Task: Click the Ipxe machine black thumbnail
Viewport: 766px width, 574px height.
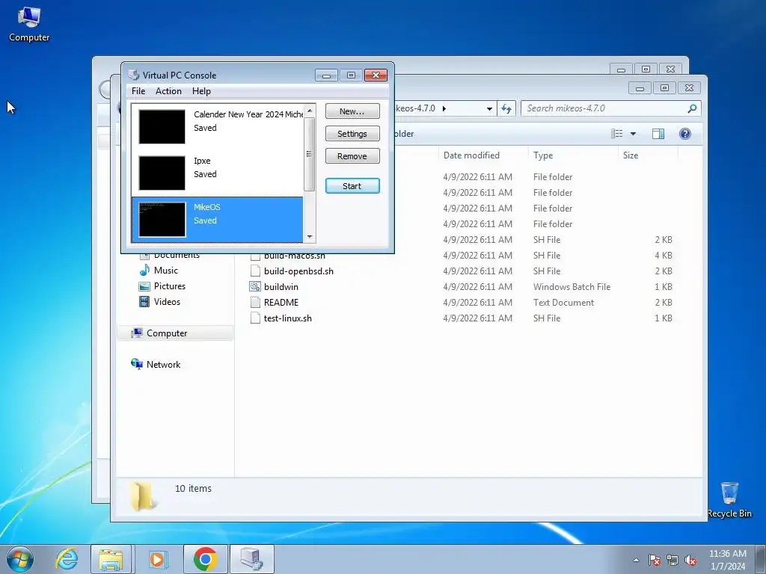Action: pyautogui.click(x=162, y=173)
